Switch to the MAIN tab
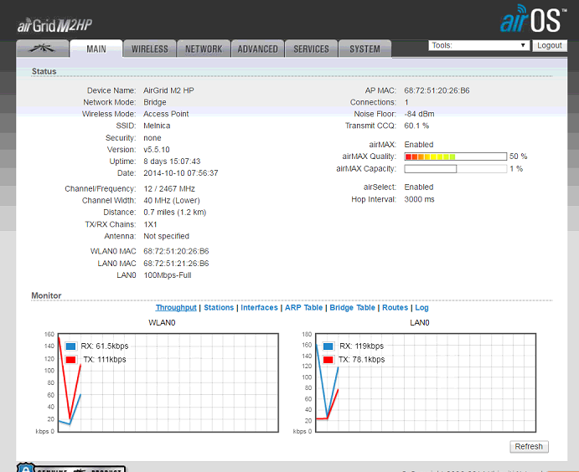Viewport: 579px width, 472px height. [x=96, y=49]
